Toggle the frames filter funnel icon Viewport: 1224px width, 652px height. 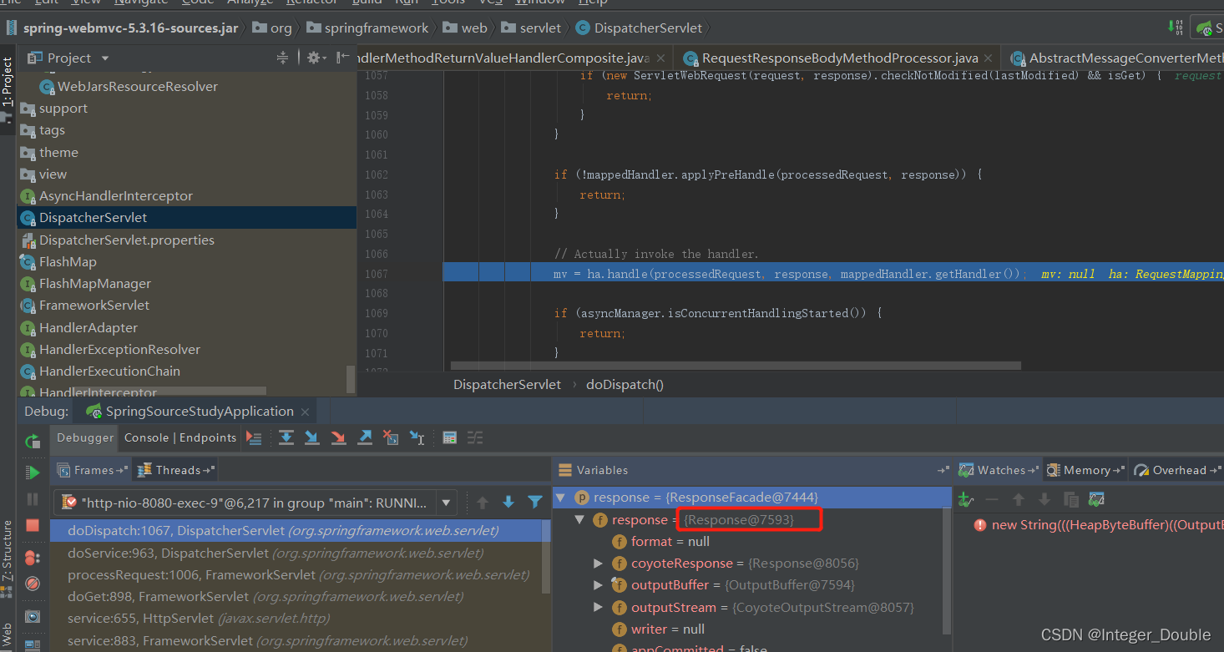tap(535, 503)
